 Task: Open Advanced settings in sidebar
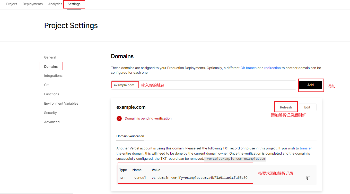click(x=52, y=122)
